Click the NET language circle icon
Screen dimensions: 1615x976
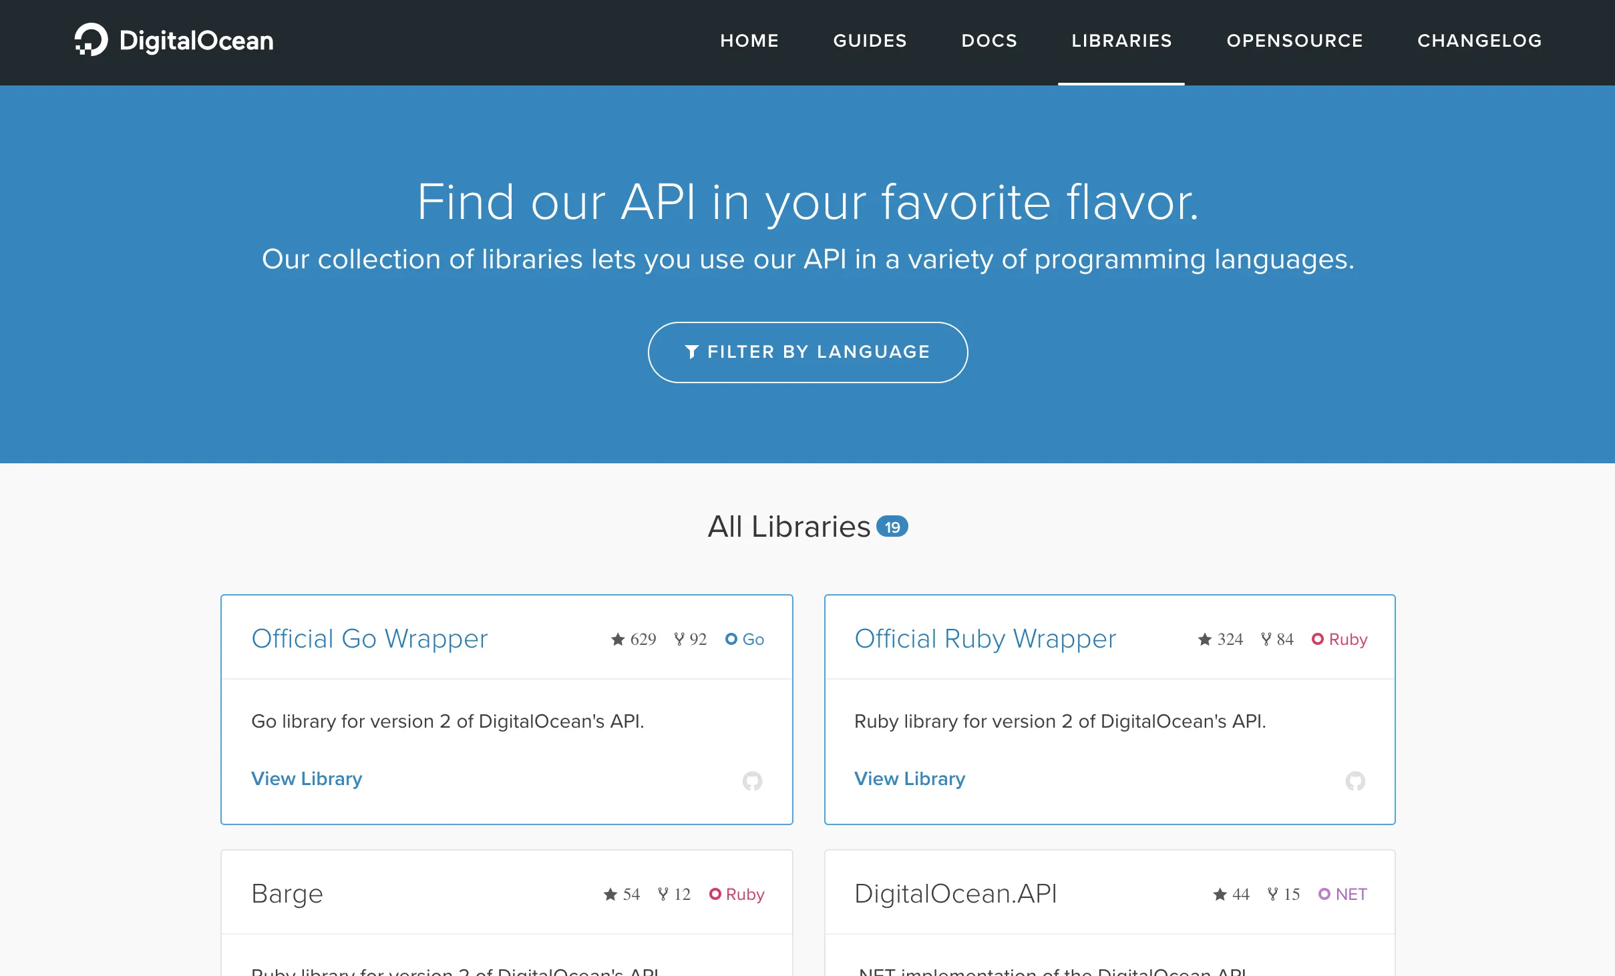[1324, 895]
